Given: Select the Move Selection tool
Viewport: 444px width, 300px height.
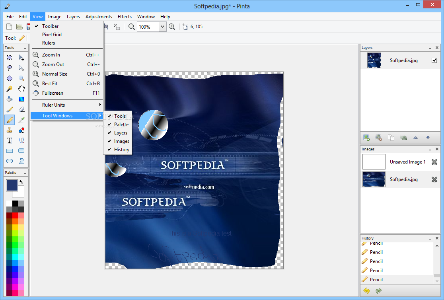Looking at the screenshot, I should pyautogui.click(x=21, y=68).
